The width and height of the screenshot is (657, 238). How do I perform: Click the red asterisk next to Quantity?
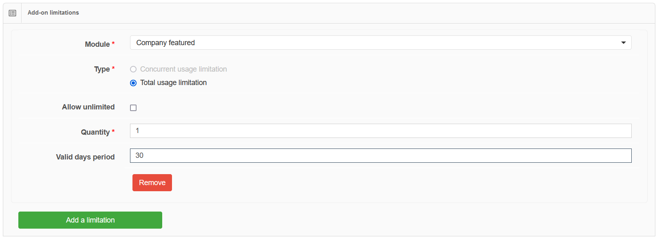pyautogui.click(x=113, y=131)
